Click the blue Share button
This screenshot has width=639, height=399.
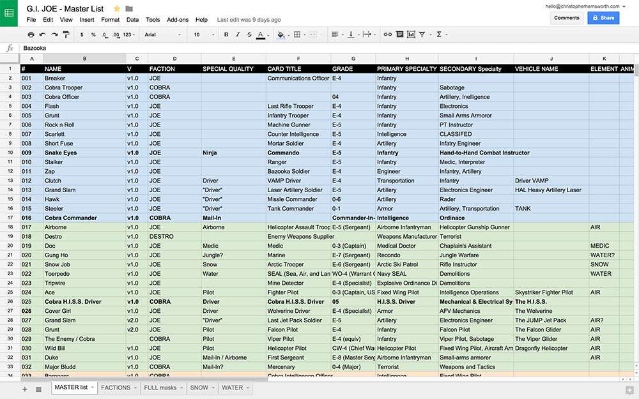click(603, 18)
